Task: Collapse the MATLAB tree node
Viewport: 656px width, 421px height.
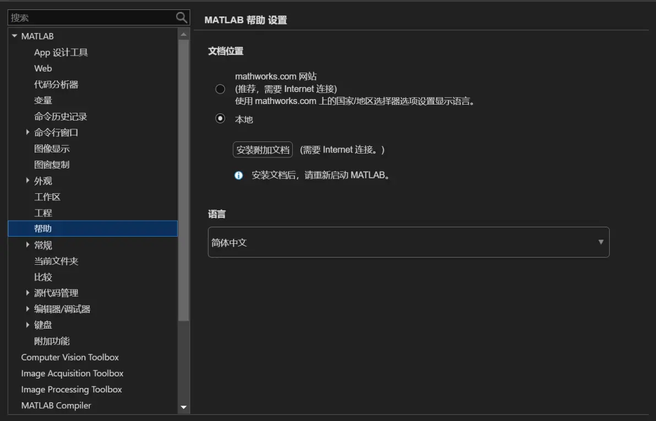Action: tap(15, 36)
